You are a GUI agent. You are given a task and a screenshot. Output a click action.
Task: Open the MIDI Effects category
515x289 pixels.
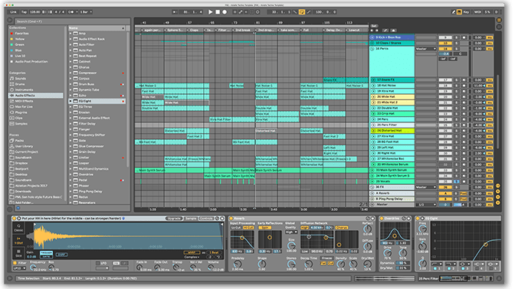24,101
